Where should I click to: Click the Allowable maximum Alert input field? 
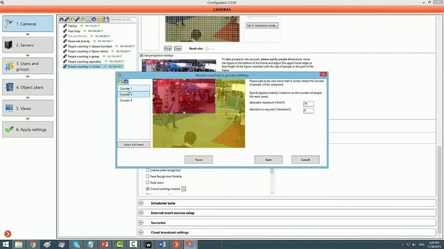[x=308, y=104]
